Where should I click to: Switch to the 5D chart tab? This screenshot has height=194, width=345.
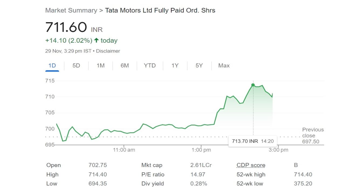(x=76, y=65)
